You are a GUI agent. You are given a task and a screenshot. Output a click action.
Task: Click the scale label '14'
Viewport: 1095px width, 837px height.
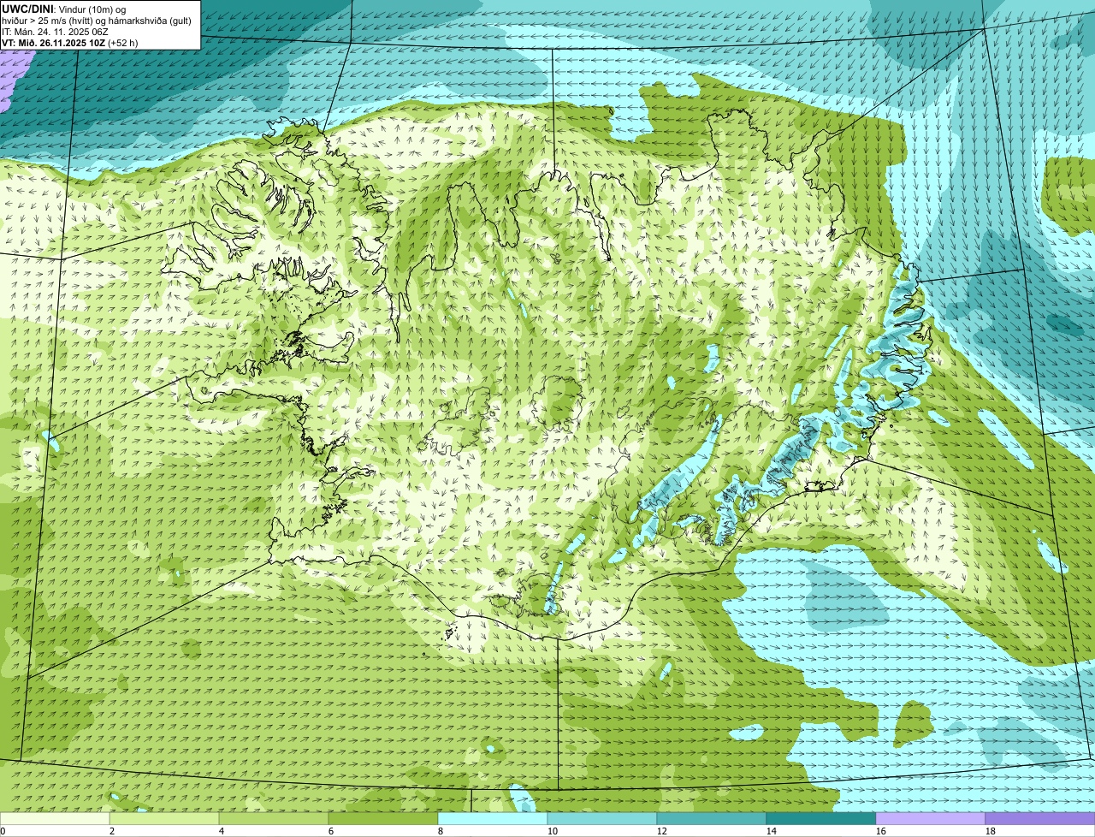(772, 831)
